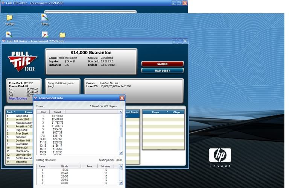Click the 25/50 blinds level row
Viewport: 301px width, 188px height.
click(78, 176)
